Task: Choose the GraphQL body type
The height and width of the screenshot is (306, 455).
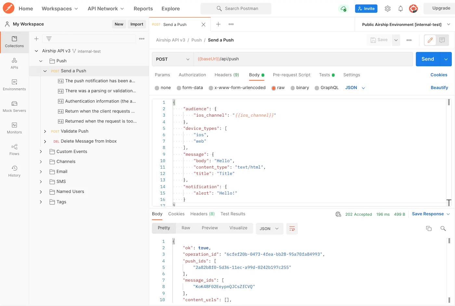Action: (x=327, y=88)
